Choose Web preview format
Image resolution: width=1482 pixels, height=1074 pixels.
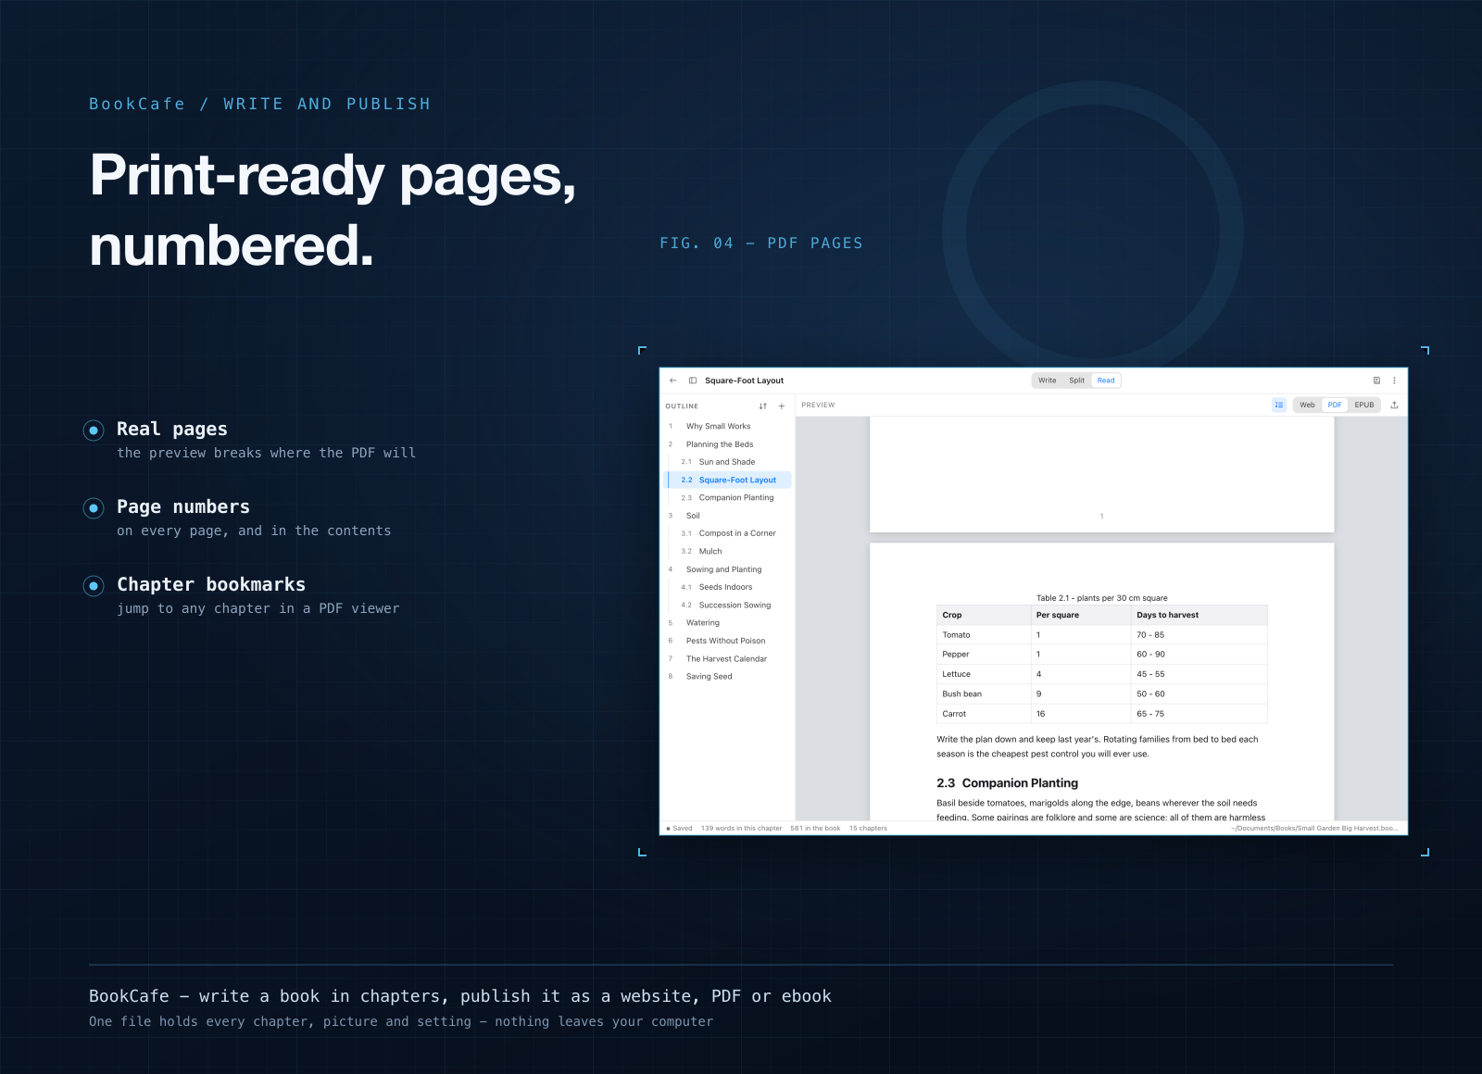point(1307,405)
